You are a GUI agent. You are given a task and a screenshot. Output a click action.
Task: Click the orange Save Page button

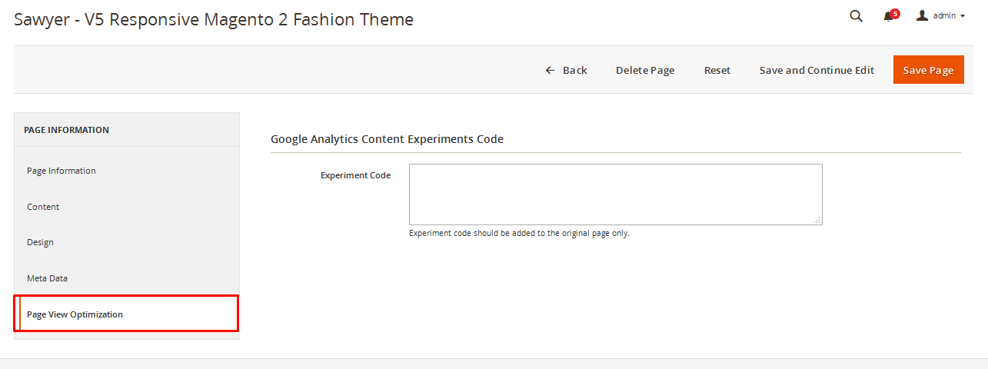[928, 70]
